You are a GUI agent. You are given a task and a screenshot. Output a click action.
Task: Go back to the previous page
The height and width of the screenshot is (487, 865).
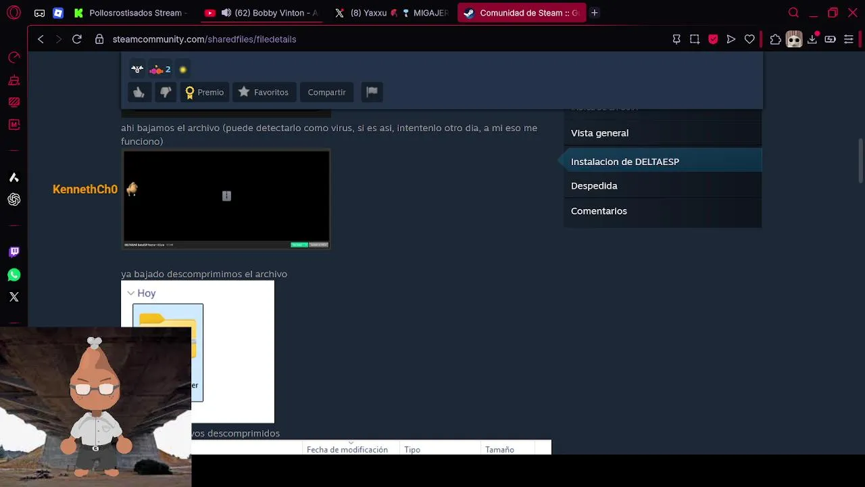(x=41, y=39)
